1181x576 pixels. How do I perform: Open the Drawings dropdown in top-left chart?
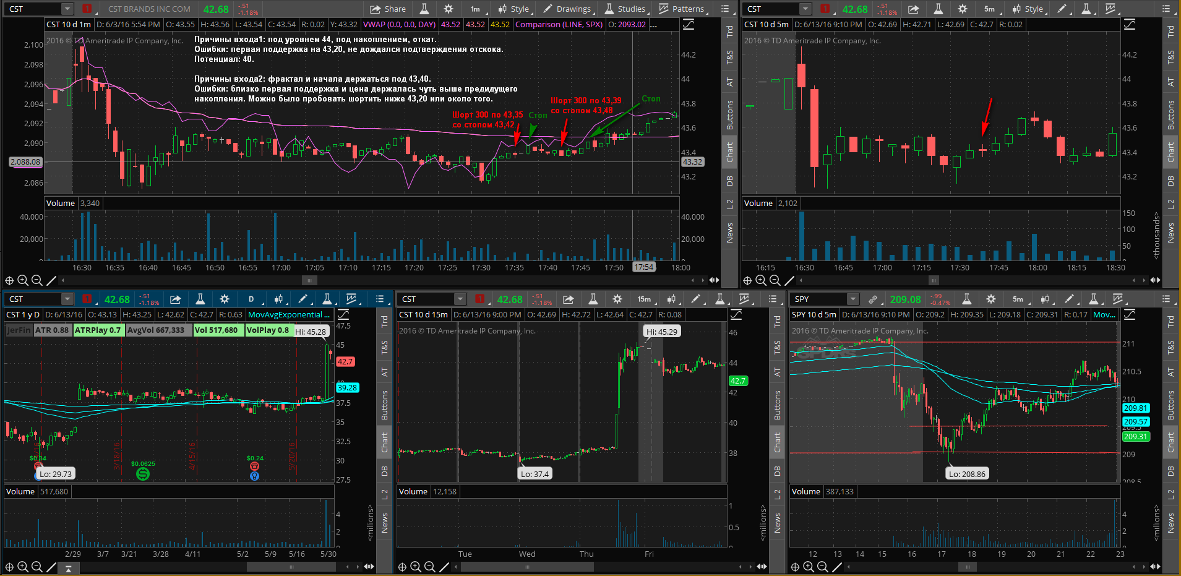pyautogui.click(x=568, y=9)
